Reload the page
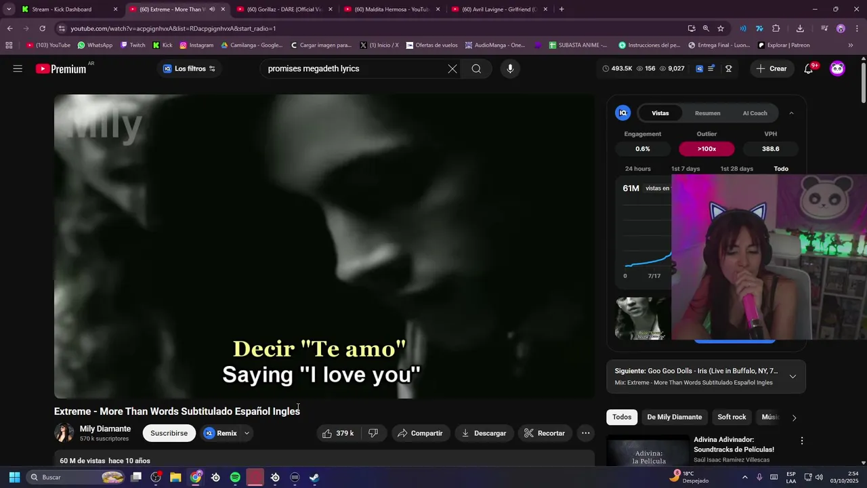This screenshot has height=488, width=867. (42, 28)
